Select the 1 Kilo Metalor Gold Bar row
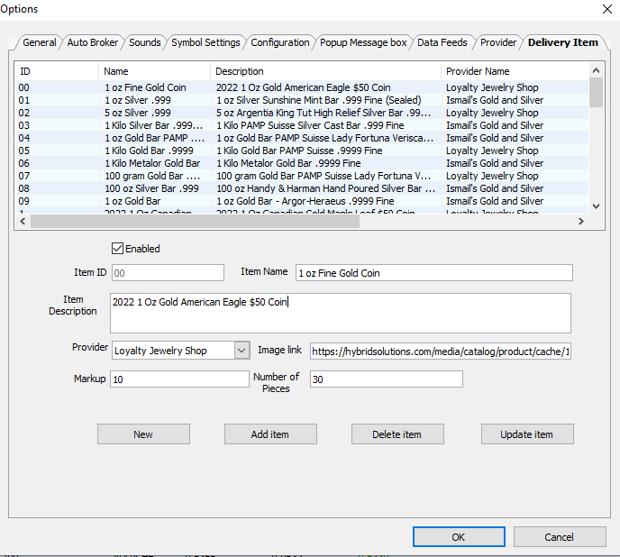The height and width of the screenshot is (557, 620). [151, 163]
